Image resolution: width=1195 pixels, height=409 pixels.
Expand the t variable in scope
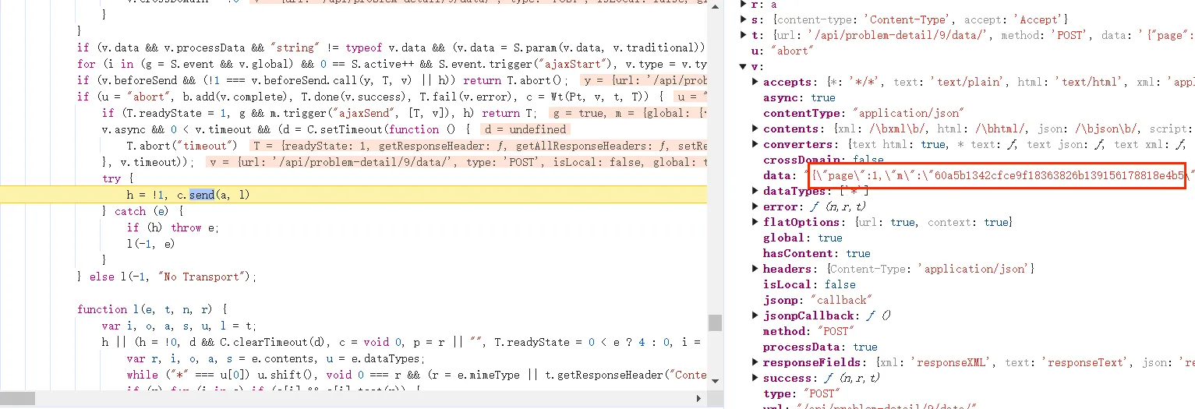coord(743,35)
